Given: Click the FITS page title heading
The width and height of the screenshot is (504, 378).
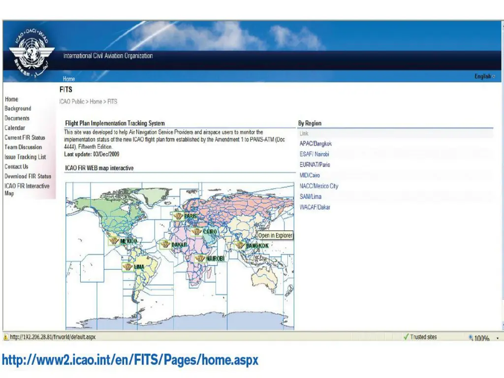Looking at the screenshot, I should point(66,90).
